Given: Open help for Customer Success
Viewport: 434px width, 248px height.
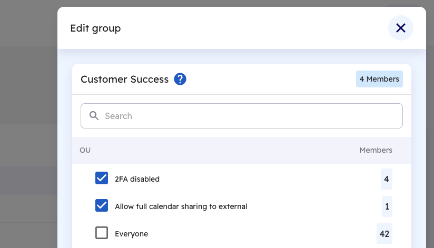Looking at the screenshot, I should pos(180,79).
